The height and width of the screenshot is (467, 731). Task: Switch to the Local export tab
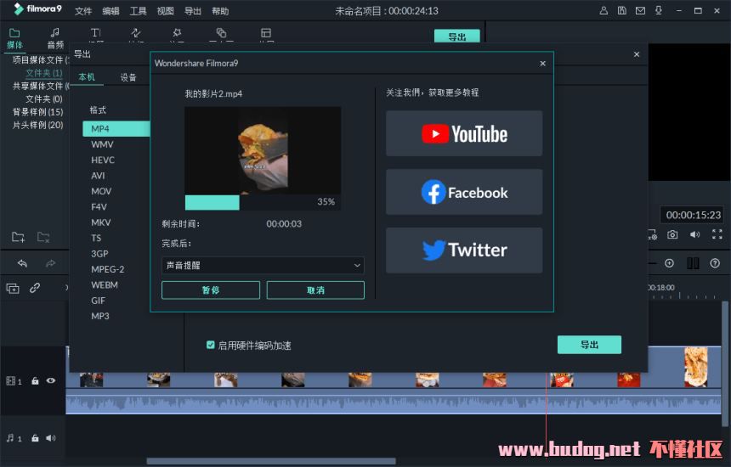86,76
